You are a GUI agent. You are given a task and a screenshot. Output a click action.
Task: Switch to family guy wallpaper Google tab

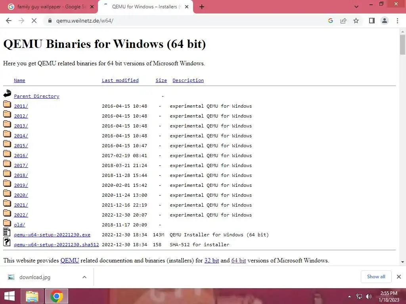pos(49,7)
